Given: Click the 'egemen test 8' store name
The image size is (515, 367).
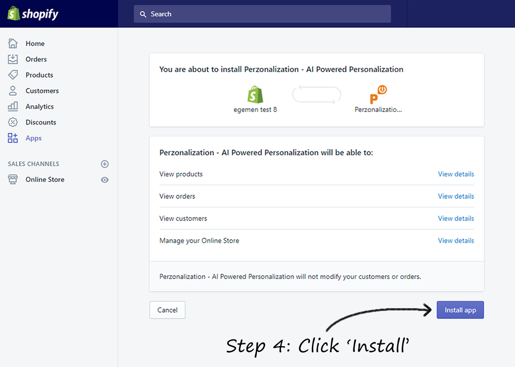Looking at the screenshot, I should (x=255, y=110).
